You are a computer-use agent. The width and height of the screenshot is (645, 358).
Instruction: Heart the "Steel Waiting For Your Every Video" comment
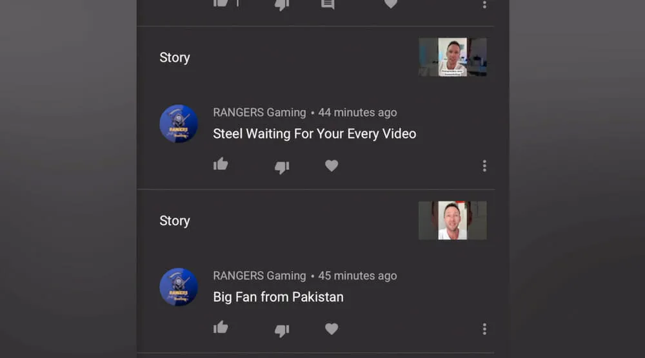point(332,165)
